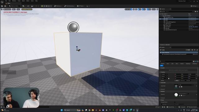Click the add folder icon in the Outliner
The width and height of the screenshot is (199, 112).
pos(196,12)
